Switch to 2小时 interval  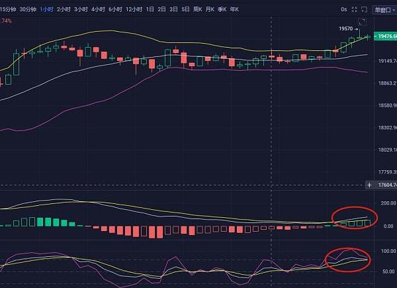(64, 9)
